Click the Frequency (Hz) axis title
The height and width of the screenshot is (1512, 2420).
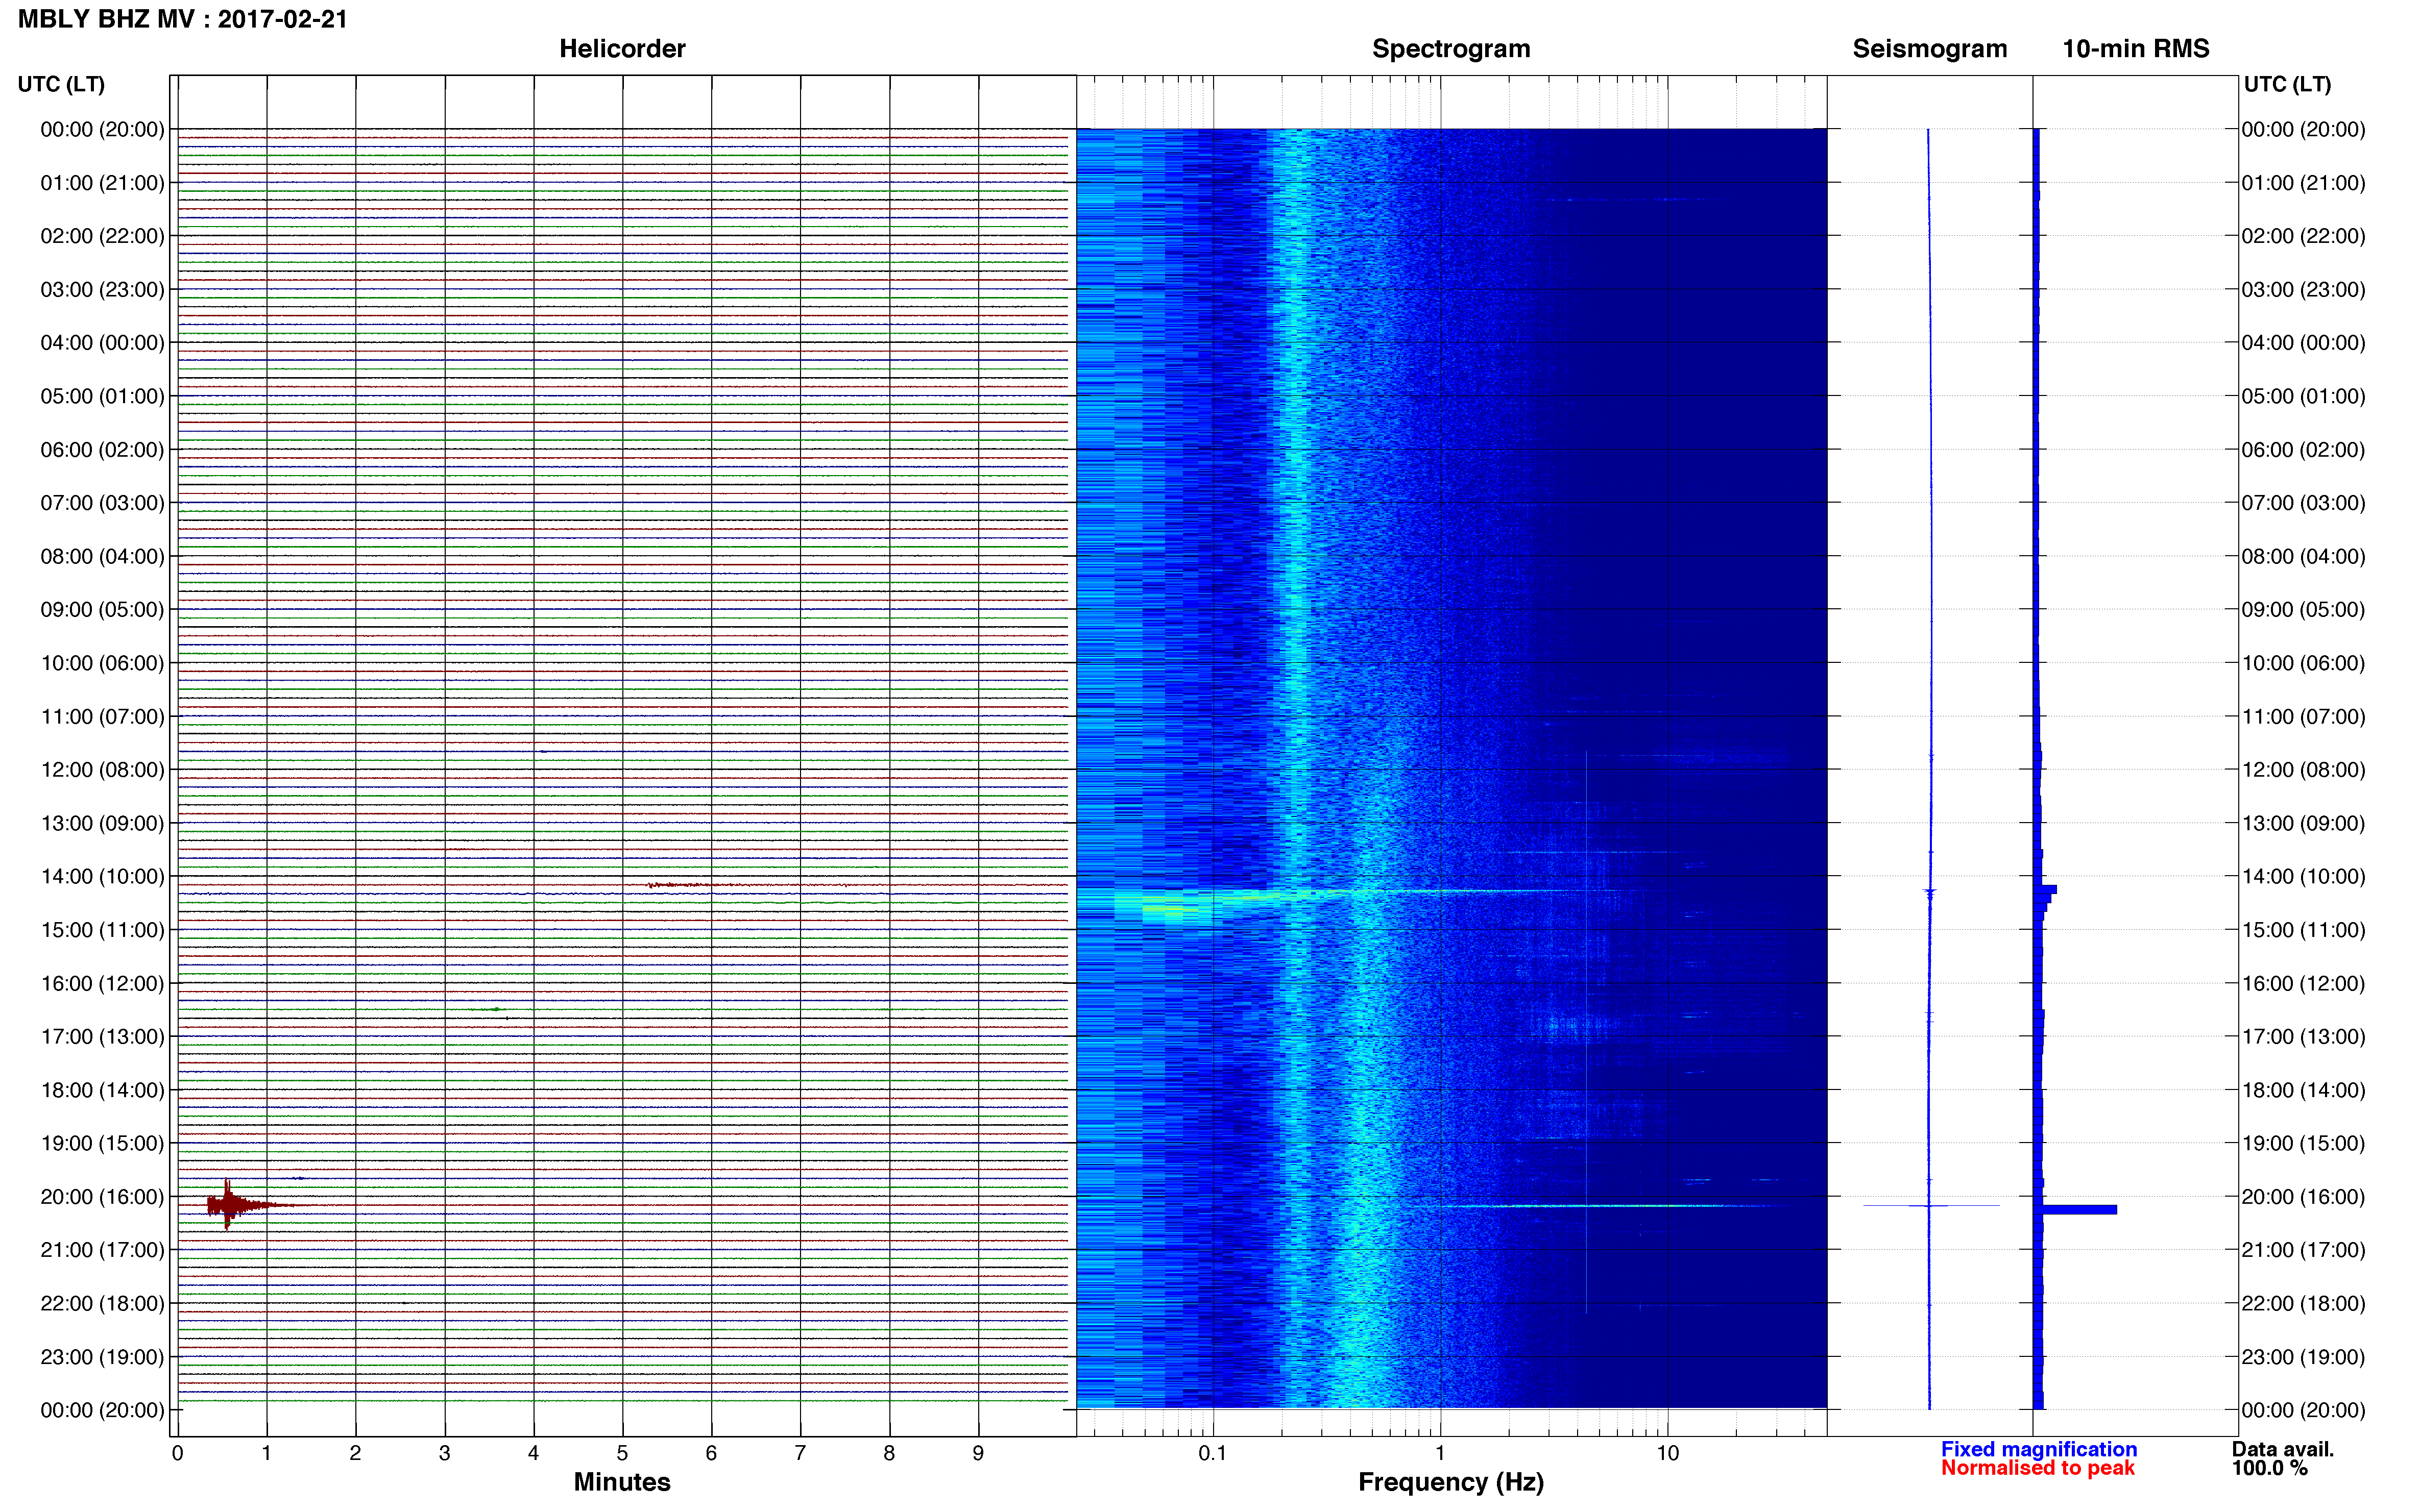click(x=1450, y=1482)
